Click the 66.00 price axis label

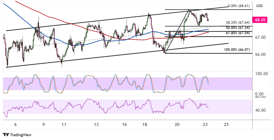click(260, 54)
